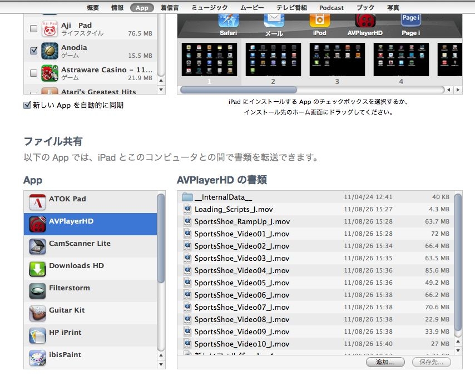Click the Astraware Casino app icon
The height and width of the screenshot is (376, 475).
click(50, 73)
